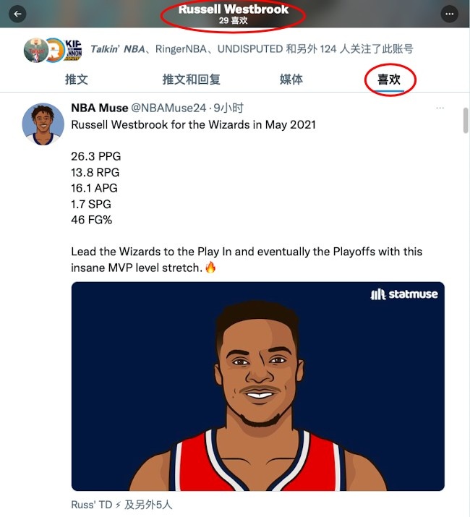Click the Skip and Shannon follower avatar
The image size is (470, 517).
pyautogui.click(x=74, y=51)
